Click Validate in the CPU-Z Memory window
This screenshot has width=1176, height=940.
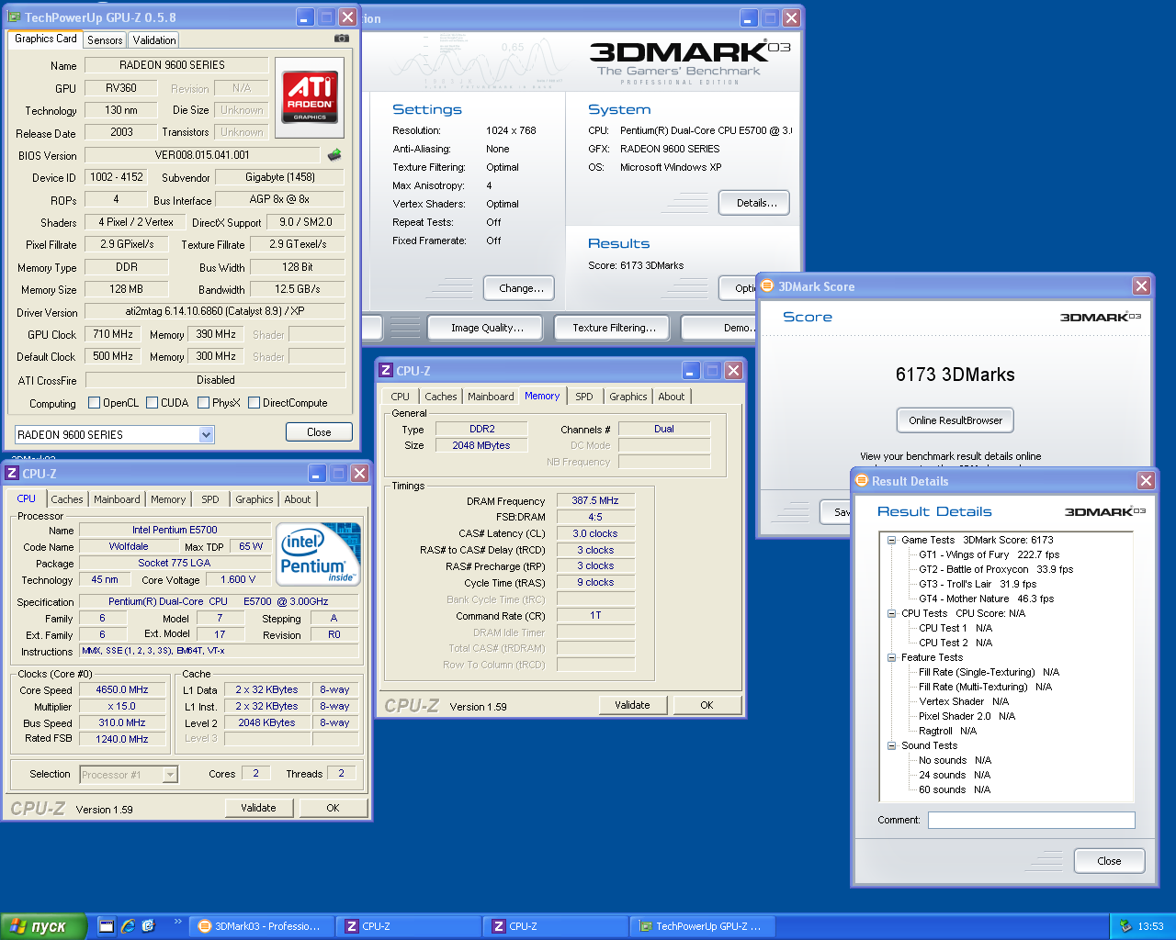click(632, 705)
